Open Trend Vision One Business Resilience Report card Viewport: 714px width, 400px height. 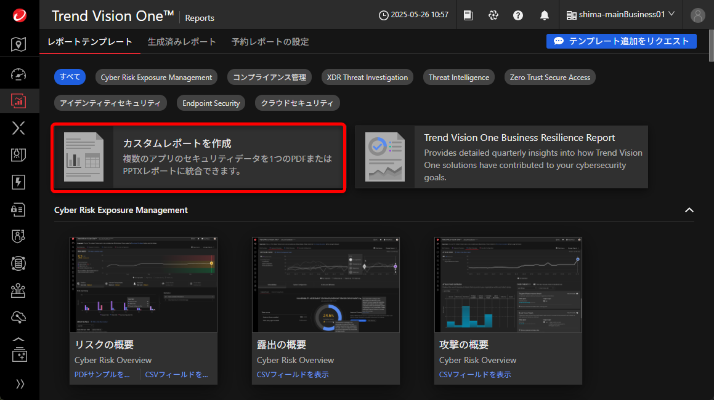pos(502,157)
